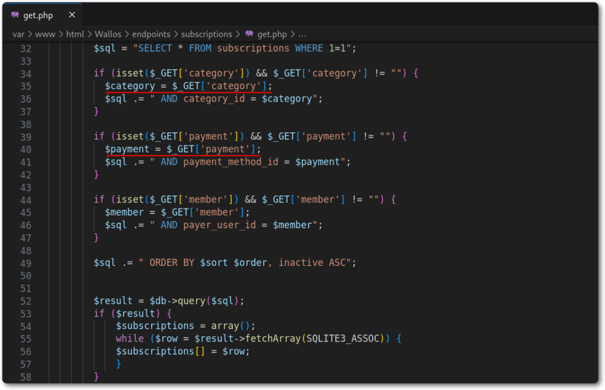Click the 'Wallos' breadcrumb folder

tap(108, 34)
